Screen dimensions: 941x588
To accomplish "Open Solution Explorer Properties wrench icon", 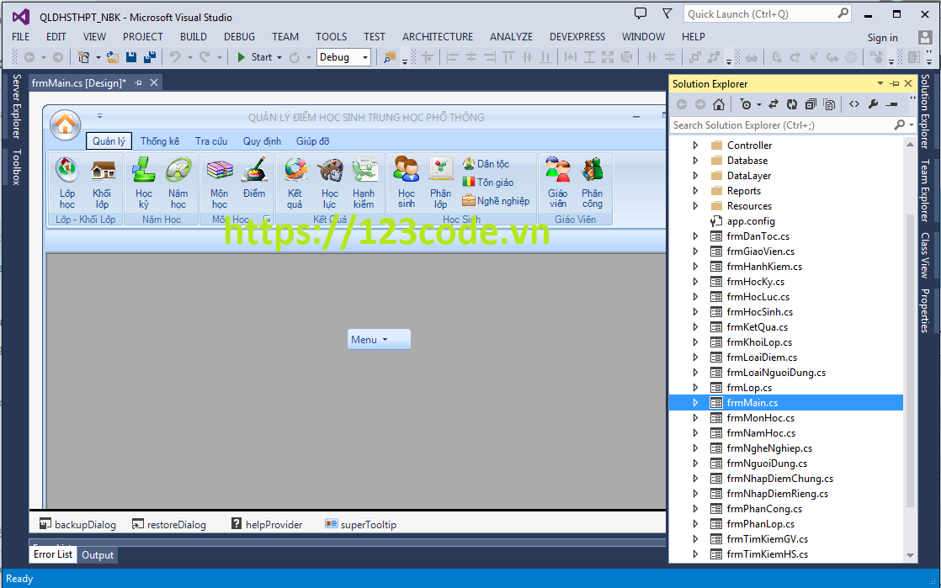I will click(871, 103).
